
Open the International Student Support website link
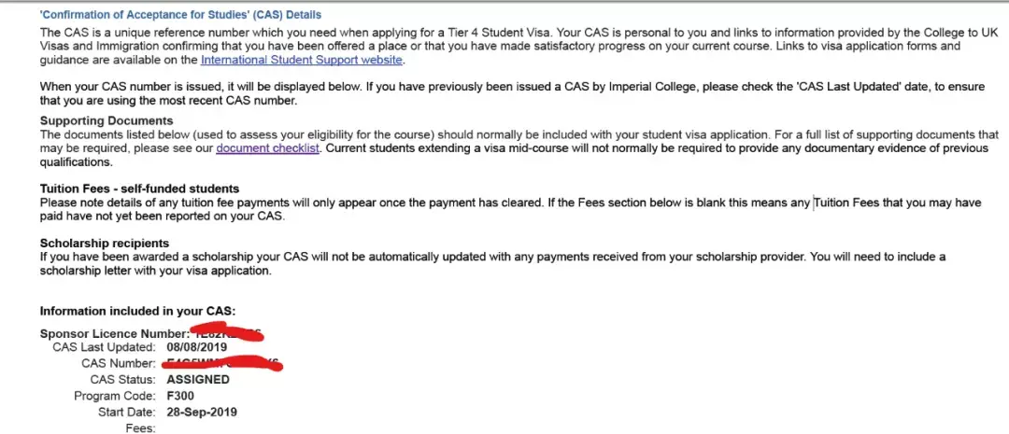tap(302, 60)
